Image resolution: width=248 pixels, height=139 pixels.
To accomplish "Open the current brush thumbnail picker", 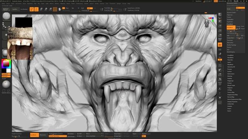I will (x=7, y=16).
